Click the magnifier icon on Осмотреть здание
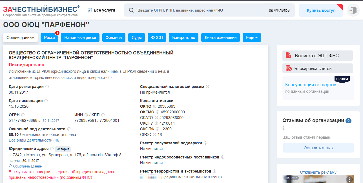This screenshot has width=363, height=183. [10, 166]
